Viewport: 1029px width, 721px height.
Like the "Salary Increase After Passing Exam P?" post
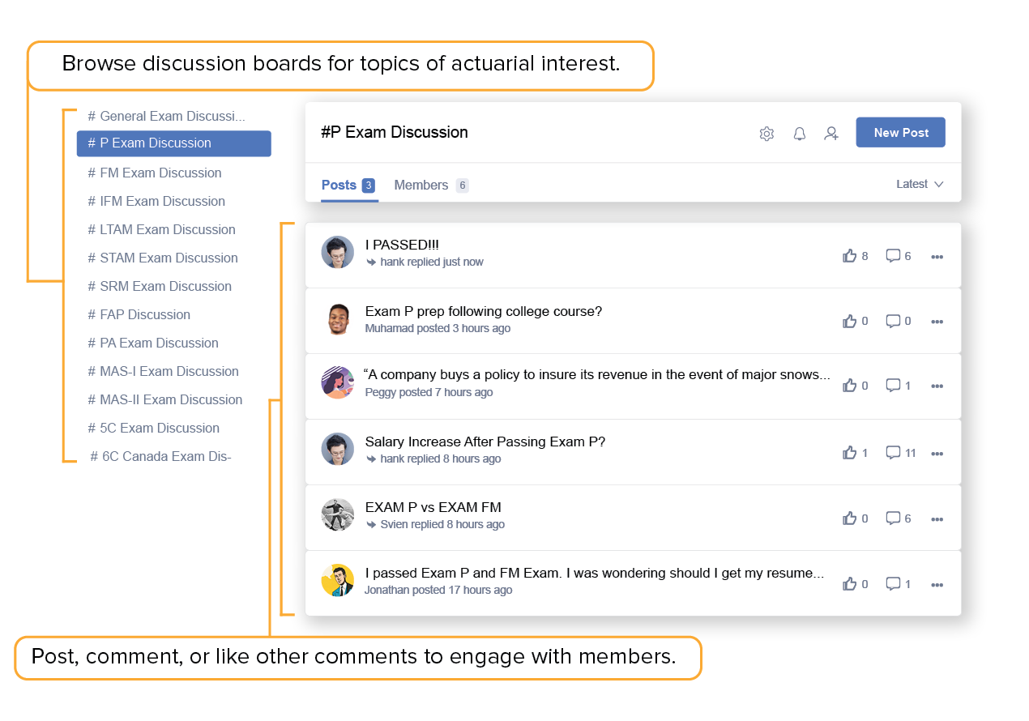point(850,453)
